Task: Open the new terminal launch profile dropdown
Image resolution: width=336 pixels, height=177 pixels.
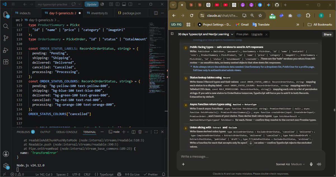Action: coord(128,132)
